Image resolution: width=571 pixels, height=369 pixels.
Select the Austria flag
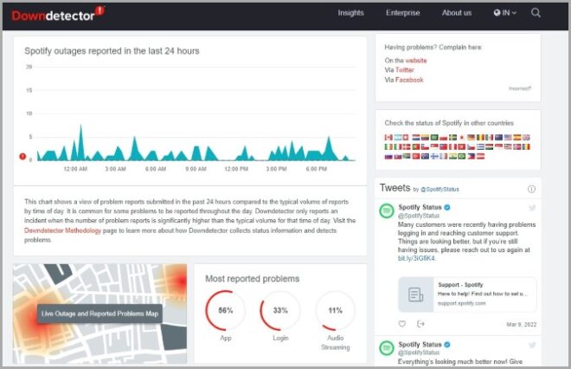click(x=480, y=157)
